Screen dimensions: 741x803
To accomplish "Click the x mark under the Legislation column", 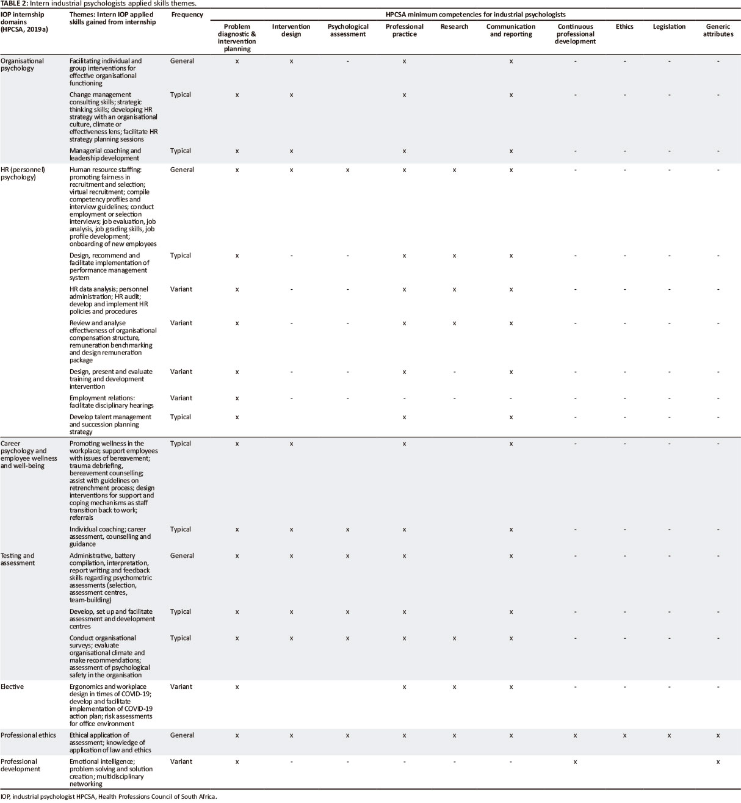I will tap(669, 735).
